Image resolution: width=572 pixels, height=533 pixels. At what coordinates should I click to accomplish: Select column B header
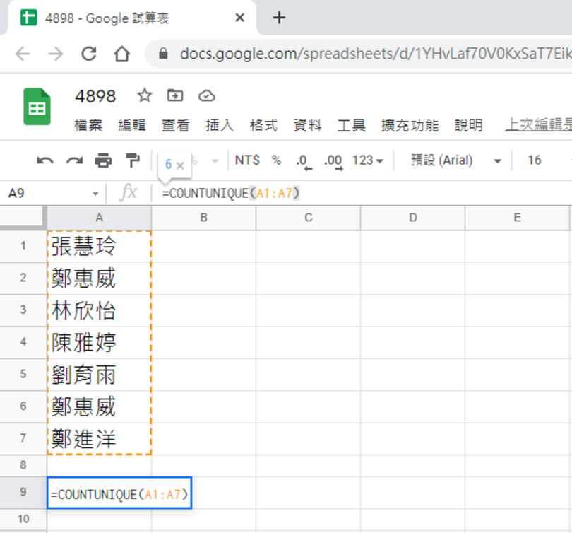(203, 218)
